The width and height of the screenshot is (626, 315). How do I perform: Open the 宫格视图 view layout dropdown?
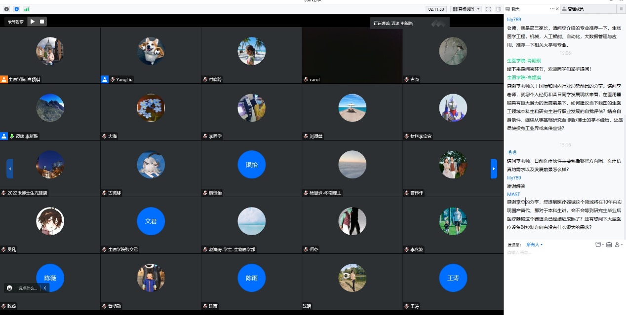[x=466, y=9]
